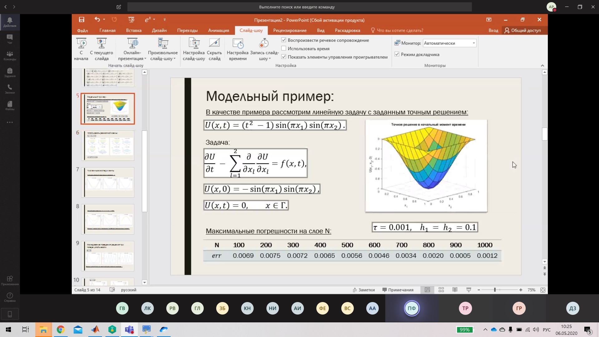Switch to Slide Sorter view icon

coord(441,290)
